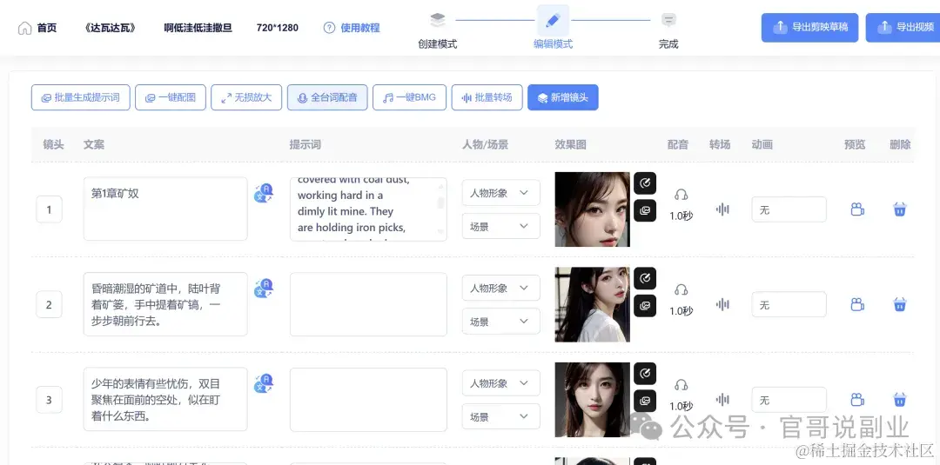Delete shot 3 with trash icon
The image size is (940, 465).
(x=899, y=400)
